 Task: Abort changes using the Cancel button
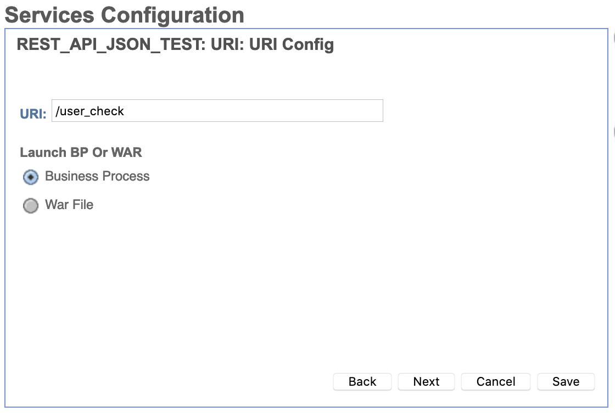pos(495,381)
